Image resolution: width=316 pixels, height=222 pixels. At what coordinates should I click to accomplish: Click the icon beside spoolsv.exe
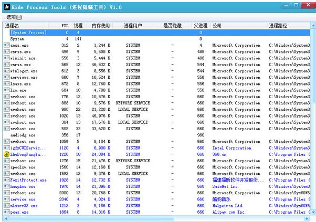[x=7, y=167]
